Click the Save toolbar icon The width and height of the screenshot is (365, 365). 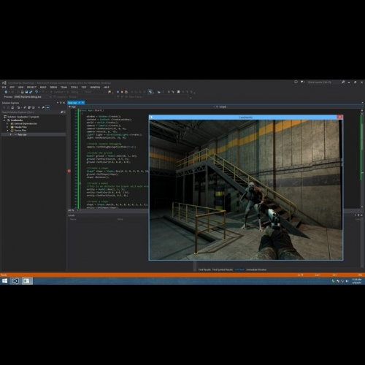click(x=26, y=92)
